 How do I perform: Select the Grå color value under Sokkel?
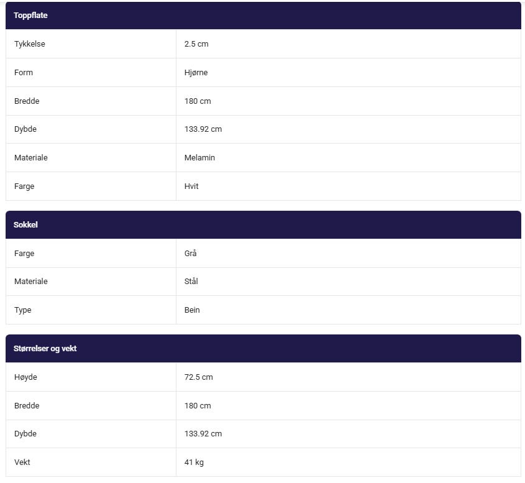click(190, 253)
